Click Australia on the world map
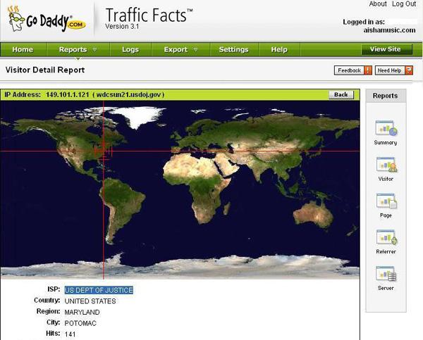This screenshot has height=340, width=423. (x=314, y=215)
